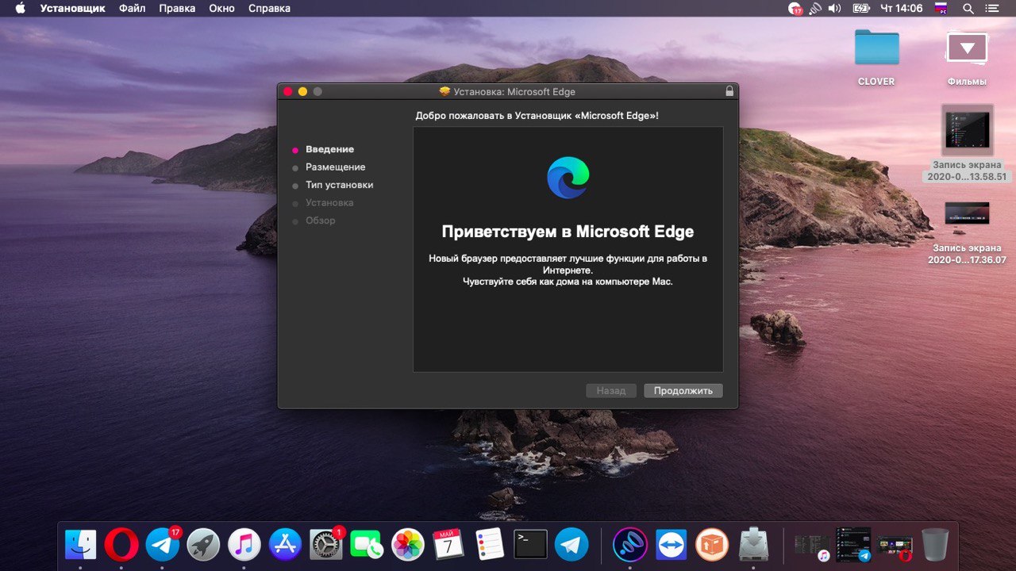1016x571 pixels.
Task: Open the Dock Telegram icon with the 17 badge
Action: tap(163, 545)
